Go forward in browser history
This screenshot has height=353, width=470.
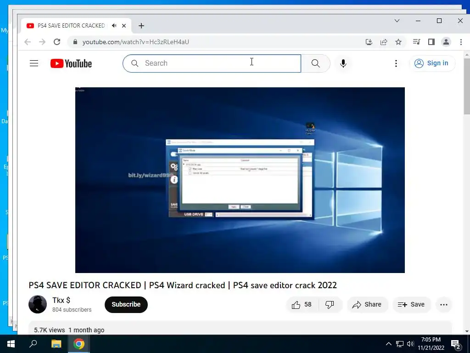tap(42, 42)
